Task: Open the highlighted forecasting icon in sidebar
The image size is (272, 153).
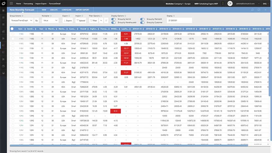Action: [3, 45]
